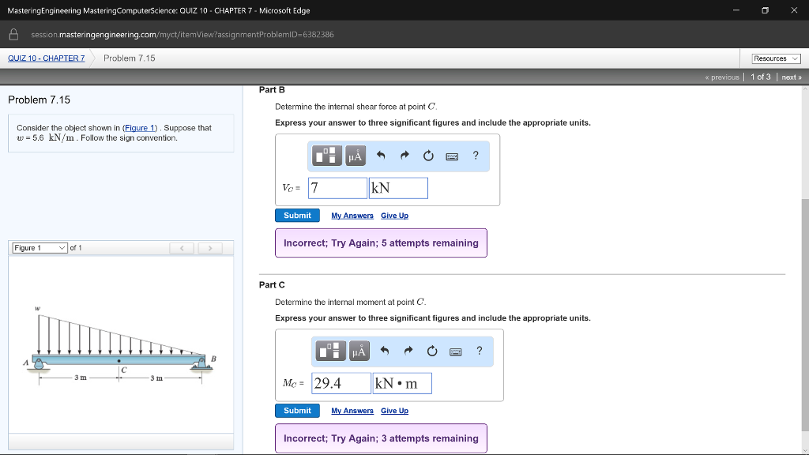Go to the next problem

[792, 77]
